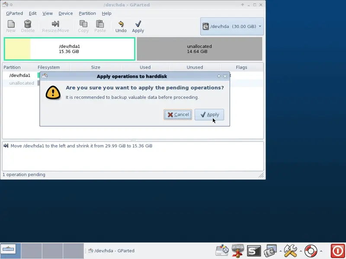Screen dimensions: 346x259
Task: Click the yellow warning icon in the dialog
Action: [x=53, y=93]
